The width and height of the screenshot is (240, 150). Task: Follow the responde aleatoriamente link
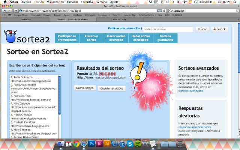[x=195, y=127]
